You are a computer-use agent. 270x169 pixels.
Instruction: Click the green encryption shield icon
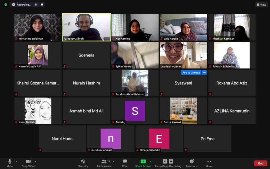[6, 4]
